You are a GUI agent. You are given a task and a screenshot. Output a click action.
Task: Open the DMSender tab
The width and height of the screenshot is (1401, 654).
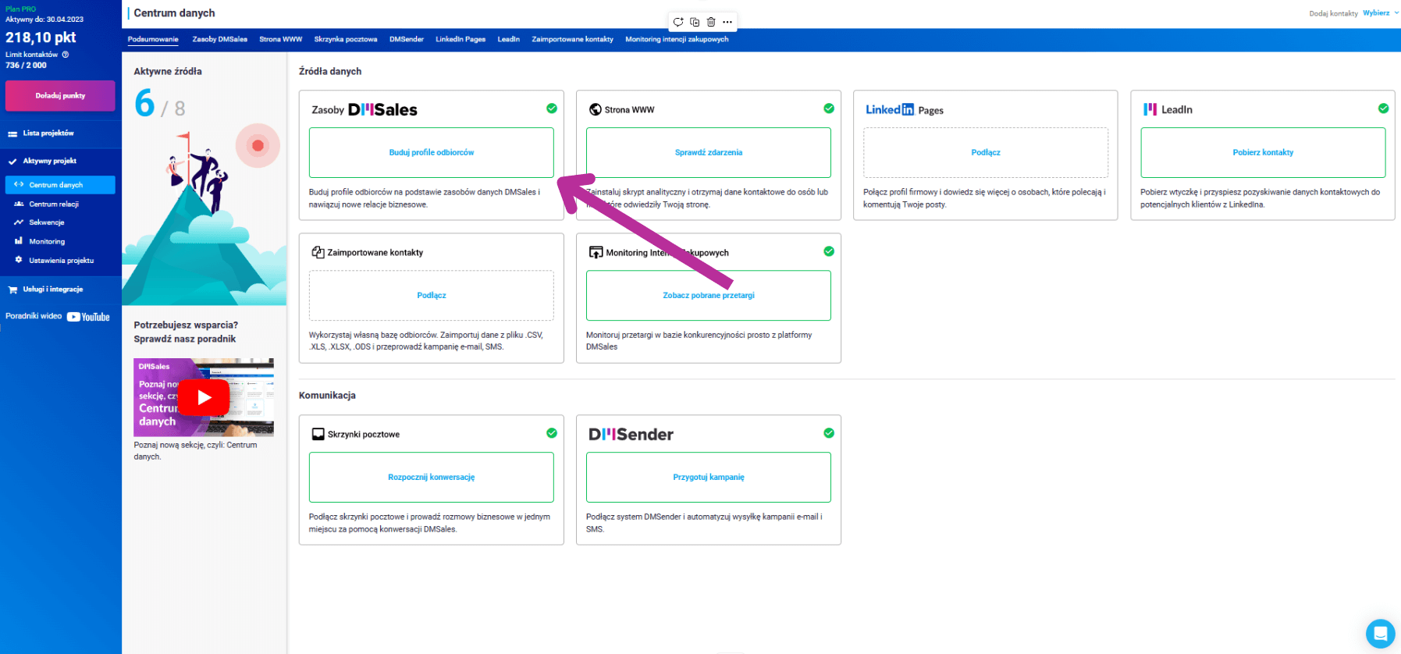[x=407, y=39]
